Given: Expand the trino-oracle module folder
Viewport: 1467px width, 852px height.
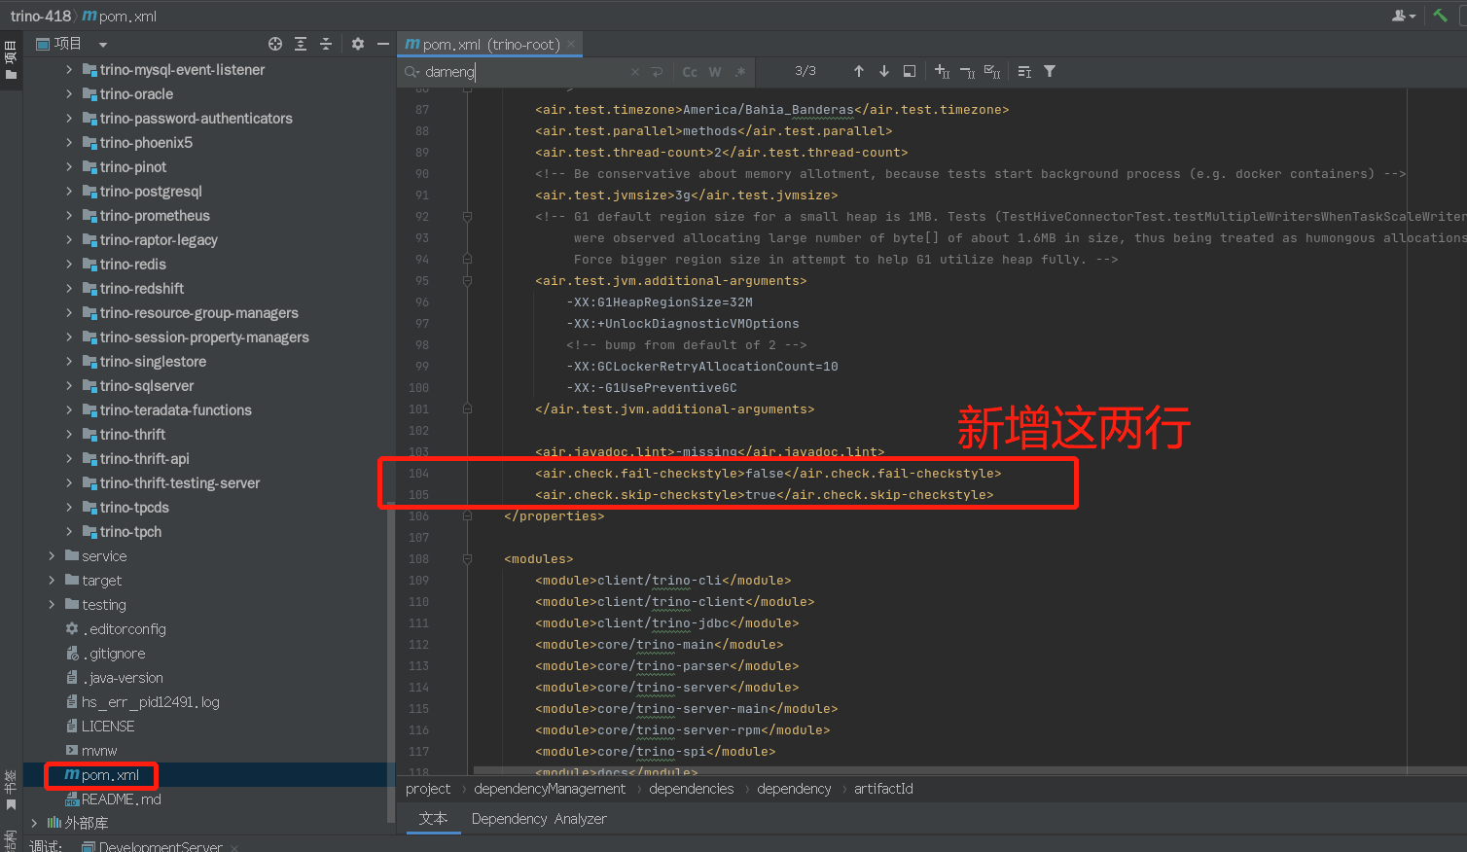Looking at the screenshot, I should click(69, 94).
